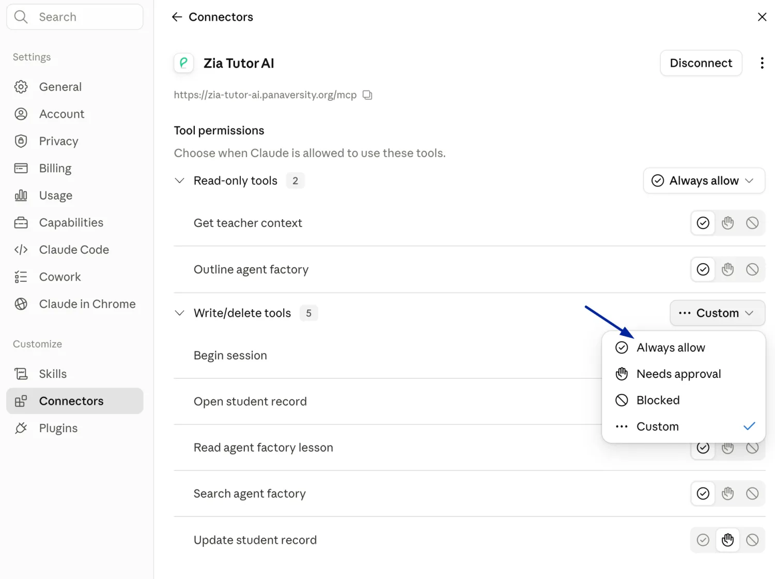Choose Blocked in the dropdown menu

[x=684, y=400]
